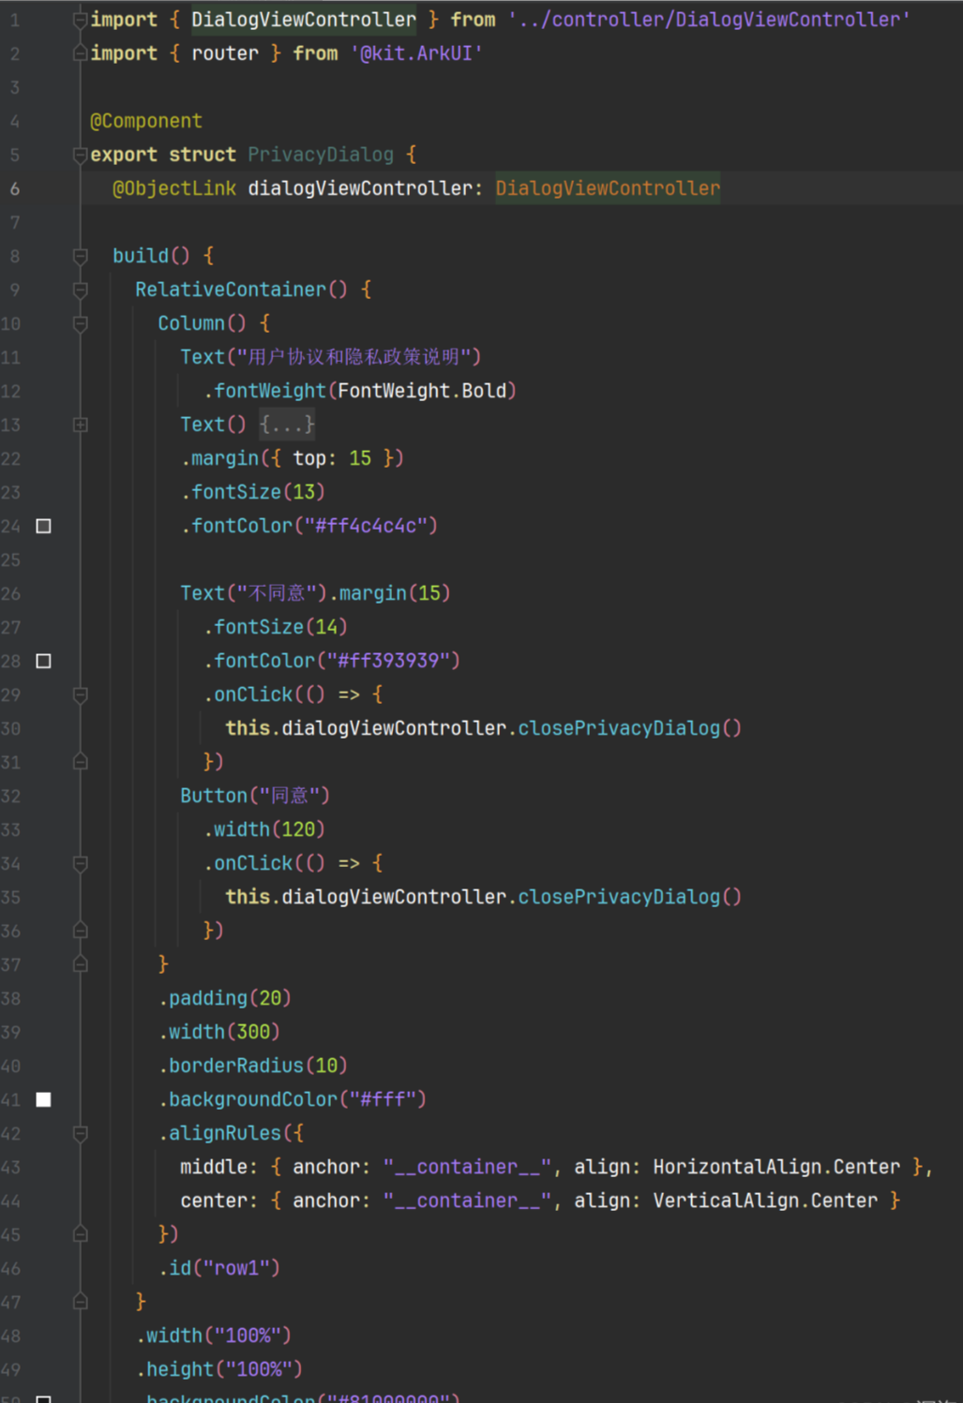Collapse the import block at line 1

[x=81, y=20]
